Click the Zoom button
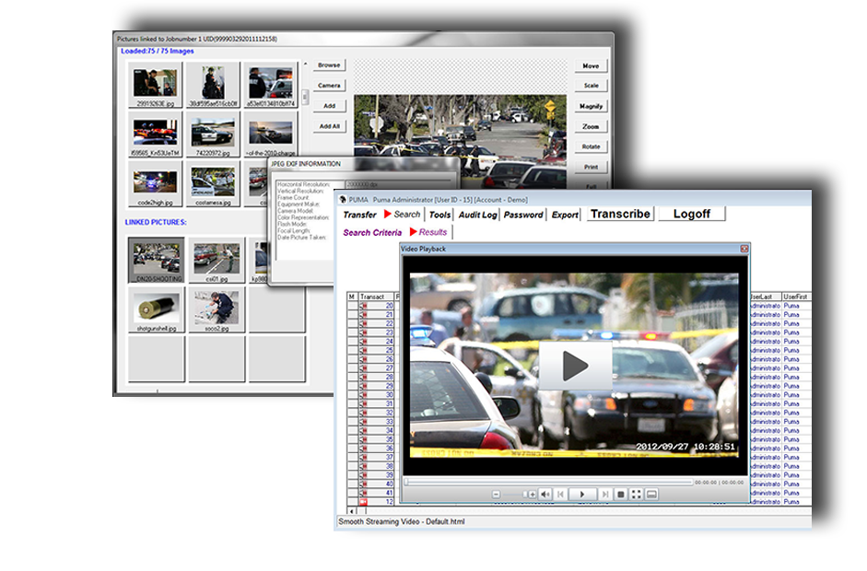Screen dimensions: 867x571 591,126
